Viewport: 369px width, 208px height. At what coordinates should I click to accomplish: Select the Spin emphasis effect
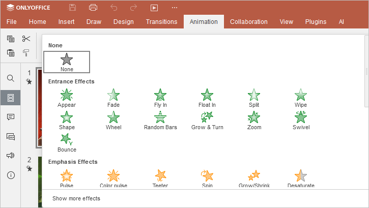(207, 178)
